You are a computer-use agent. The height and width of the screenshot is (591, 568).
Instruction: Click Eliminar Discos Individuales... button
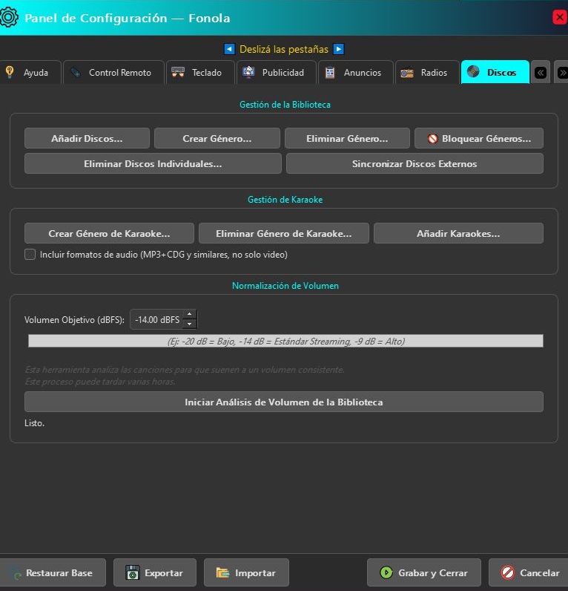pos(153,163)
